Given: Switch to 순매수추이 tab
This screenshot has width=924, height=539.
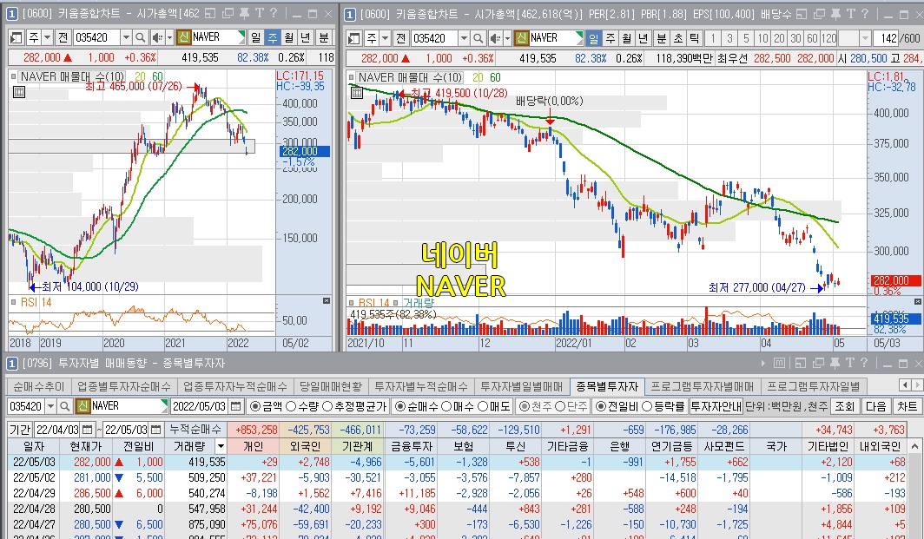Looking at the screenshot, I should (x=39, y=386).
